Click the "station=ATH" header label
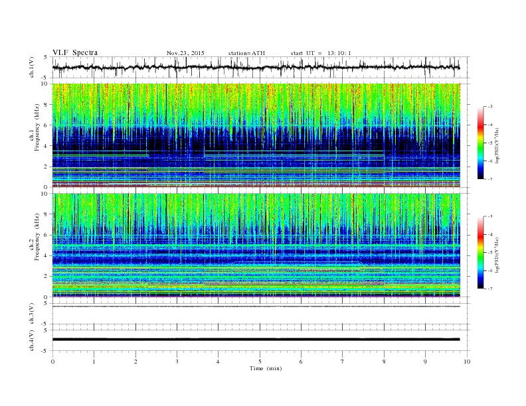 tap(246, 53)
